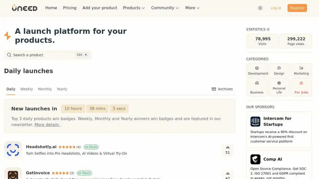
Task: Open the Pricing page
Action: (69, 8)
